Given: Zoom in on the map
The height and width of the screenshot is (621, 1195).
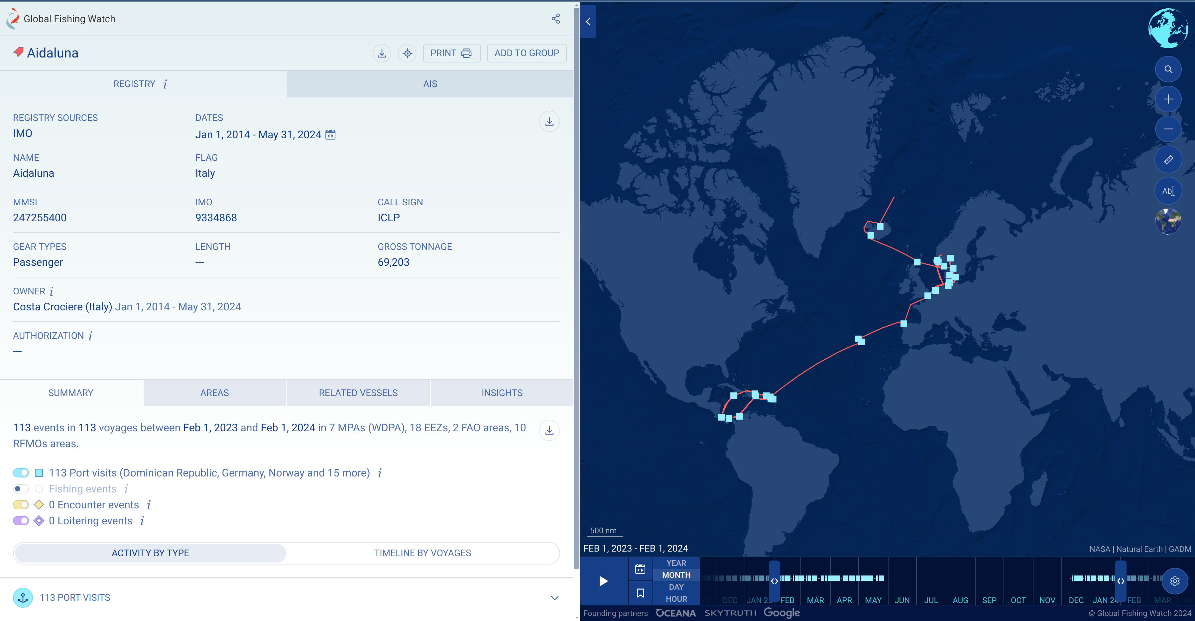Looking at the screenshot, I should (1168, 99).
